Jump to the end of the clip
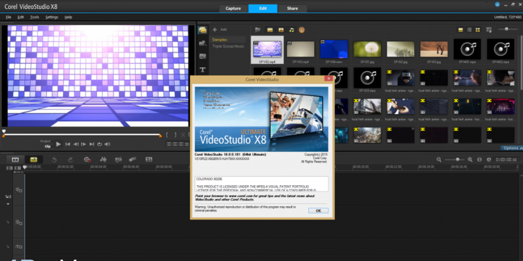The image size is (523, 261). [92, 144]
